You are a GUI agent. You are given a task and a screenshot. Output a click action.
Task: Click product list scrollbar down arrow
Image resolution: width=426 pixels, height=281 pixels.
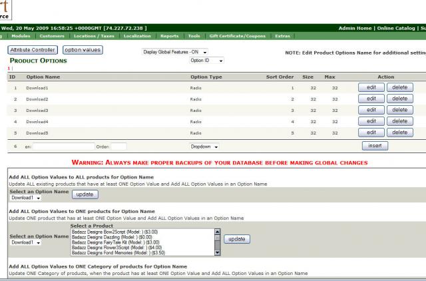pyautogui.click(x=218, y=253)
